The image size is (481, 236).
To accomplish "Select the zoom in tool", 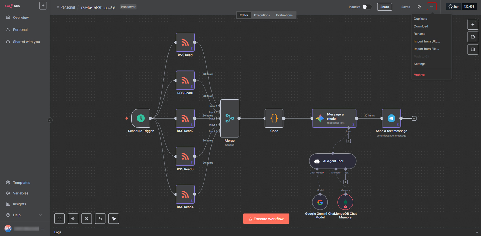I will click(x=73, y=218).
